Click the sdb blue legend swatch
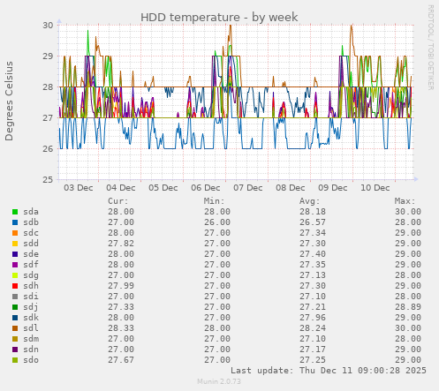Viewport: 439px width, 391px height. click(15, 222)
